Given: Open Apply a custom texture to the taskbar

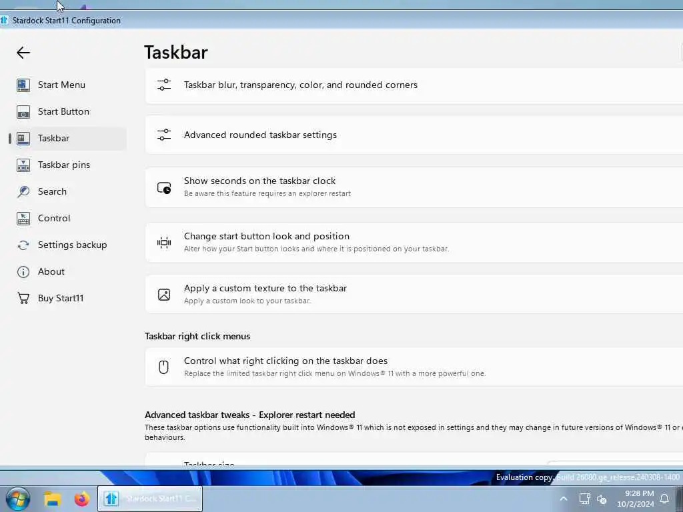Looking at the screenshot, I should coord(414,294).
